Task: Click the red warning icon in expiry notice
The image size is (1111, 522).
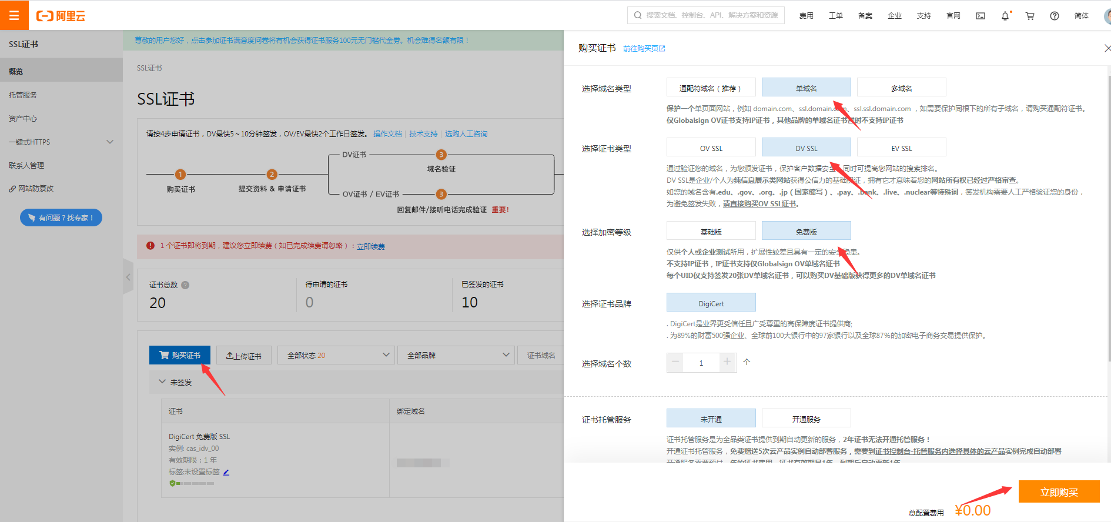Action: coord(150,246)
